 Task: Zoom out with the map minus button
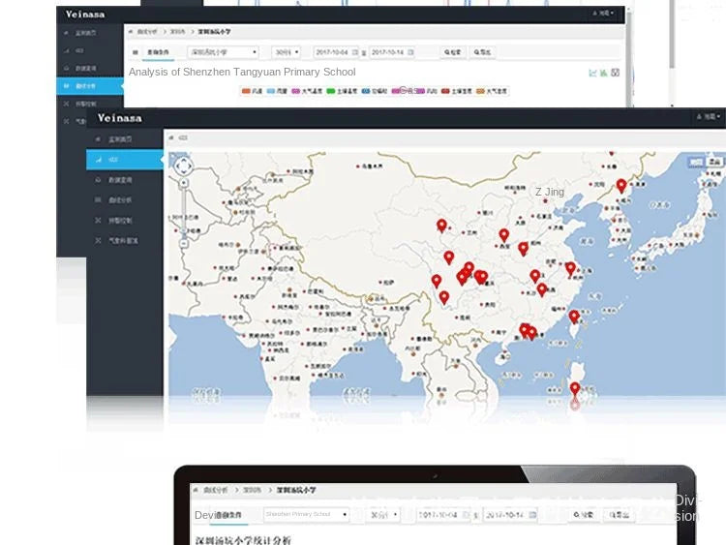click(184, 243)
